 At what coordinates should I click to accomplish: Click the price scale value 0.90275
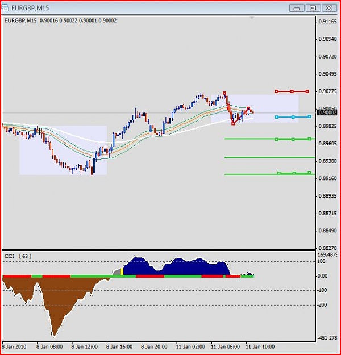pyautogui.click(x=327, y=91)
